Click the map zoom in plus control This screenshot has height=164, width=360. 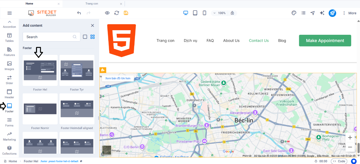coord(350,138)
